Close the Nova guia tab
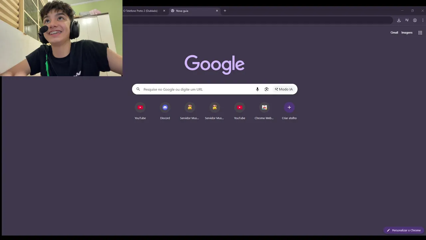Image resolution: width=426 pixels, height=240 pixels. pyautogui.click(x=217, y=11)
